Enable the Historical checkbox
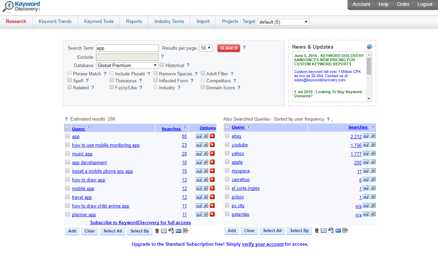438x261 pixels. (x=162, y=65)
